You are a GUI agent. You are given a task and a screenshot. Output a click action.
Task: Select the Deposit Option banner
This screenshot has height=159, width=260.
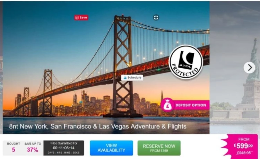coord(185,105)
